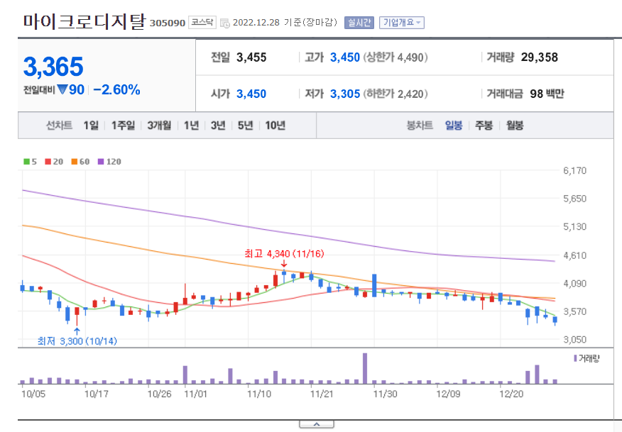622x432 pixels.
Task: Switch to the 주봉 weekly candle chart
Action: click(484, 126)
